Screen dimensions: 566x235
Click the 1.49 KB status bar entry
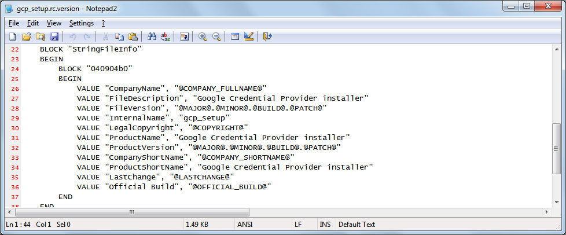click(x=197, y=225)
